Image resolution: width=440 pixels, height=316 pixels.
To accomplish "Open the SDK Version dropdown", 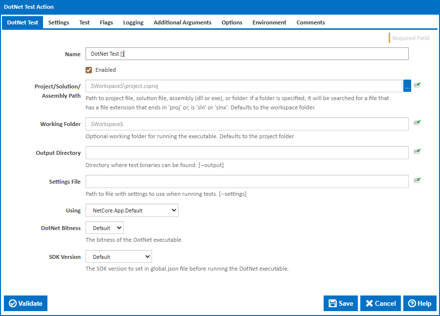I will (118, 256).
